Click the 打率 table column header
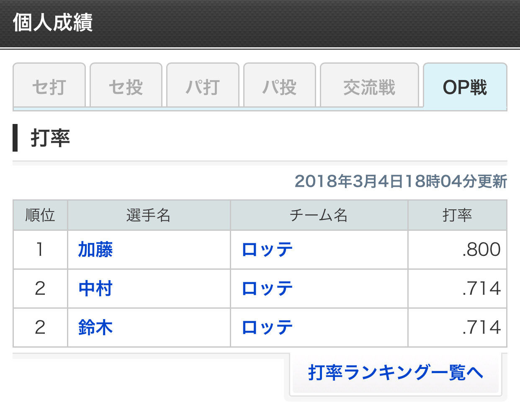Viewport: 520px width, 405px height. click(457, 215)
